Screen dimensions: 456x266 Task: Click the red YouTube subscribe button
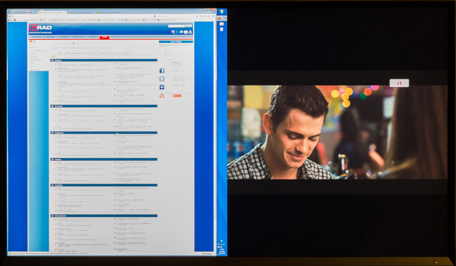(x=177, y=96)
